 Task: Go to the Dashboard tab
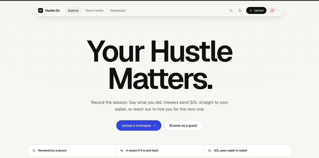(x=118, y=10)
